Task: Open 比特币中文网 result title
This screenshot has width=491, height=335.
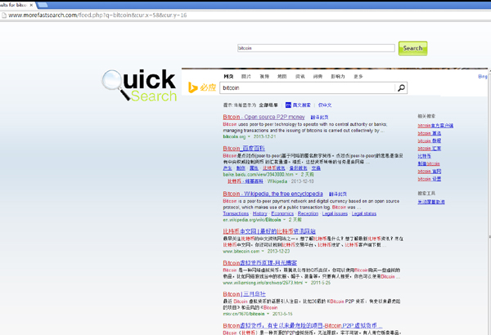Action: (x=269, y=231)
